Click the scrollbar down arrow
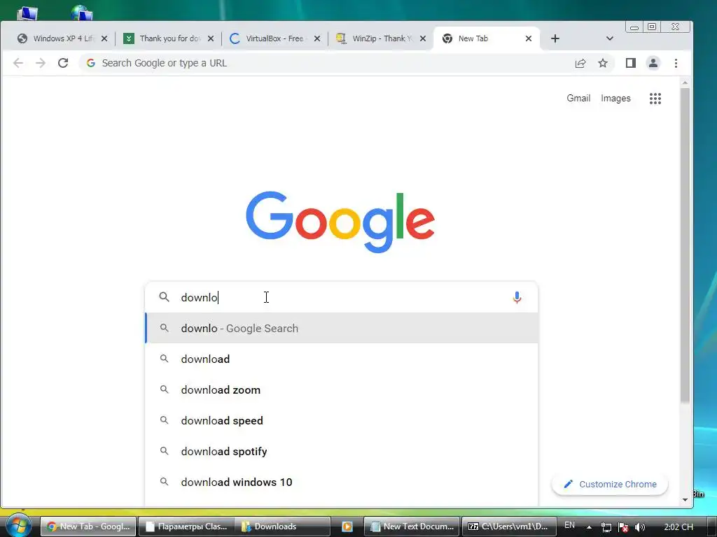717x537 pixels. tap(685, 499)
